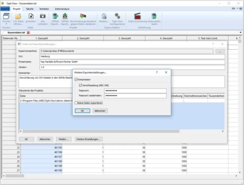Screen dimensions: 244x185
Task: Play the Video Einführung clapperboard icon
Action: coord(138,16)
